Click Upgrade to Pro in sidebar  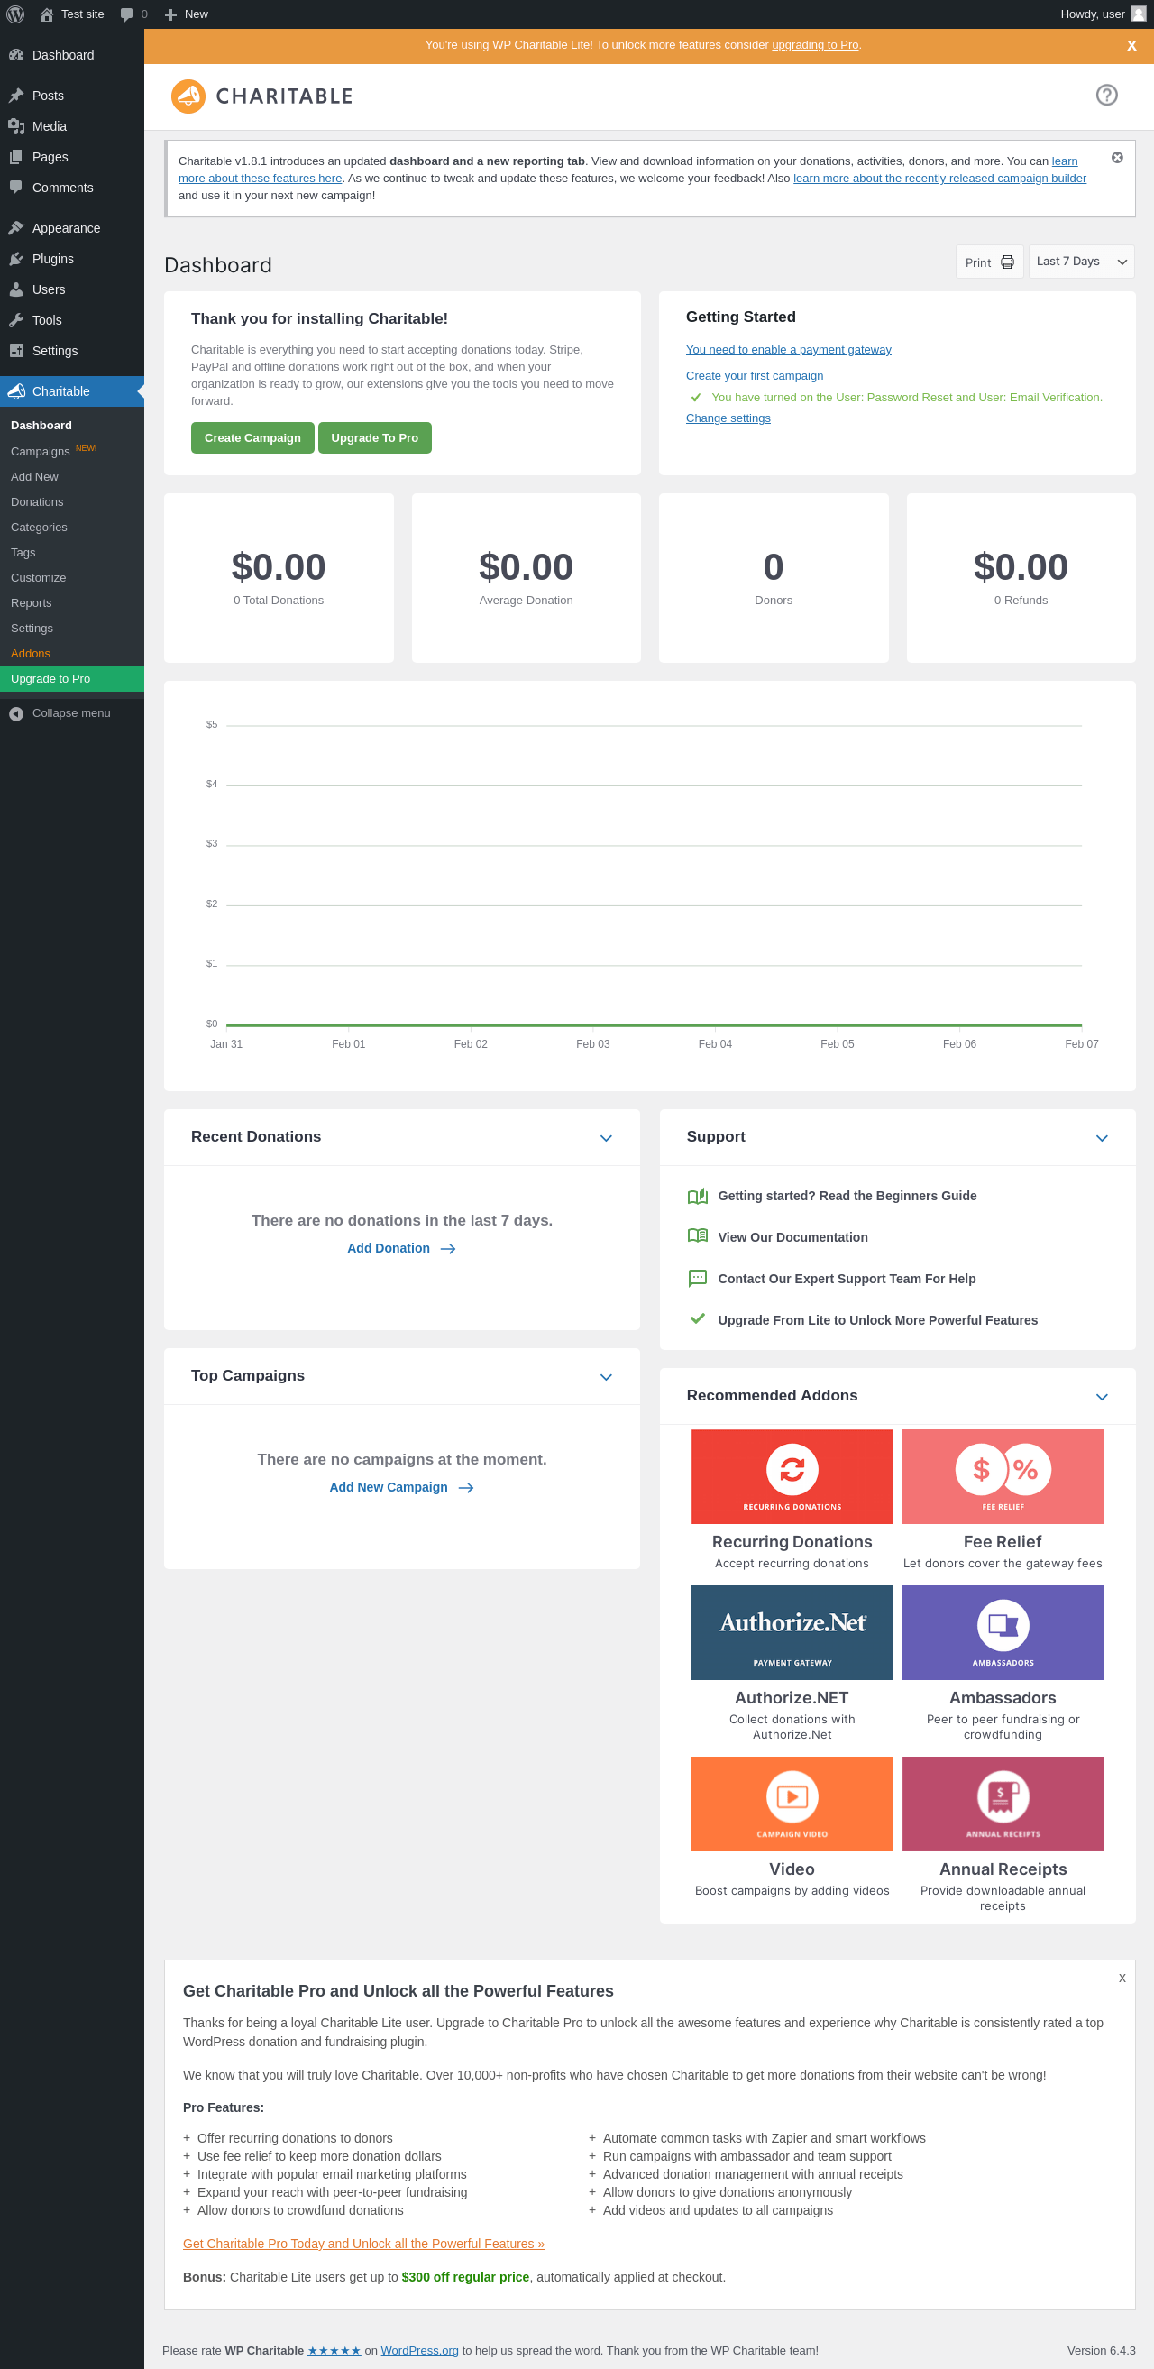tap(72, 679)
